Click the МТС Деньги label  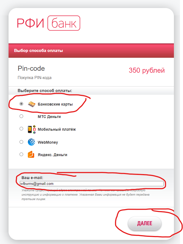click(x=49, y=117)
